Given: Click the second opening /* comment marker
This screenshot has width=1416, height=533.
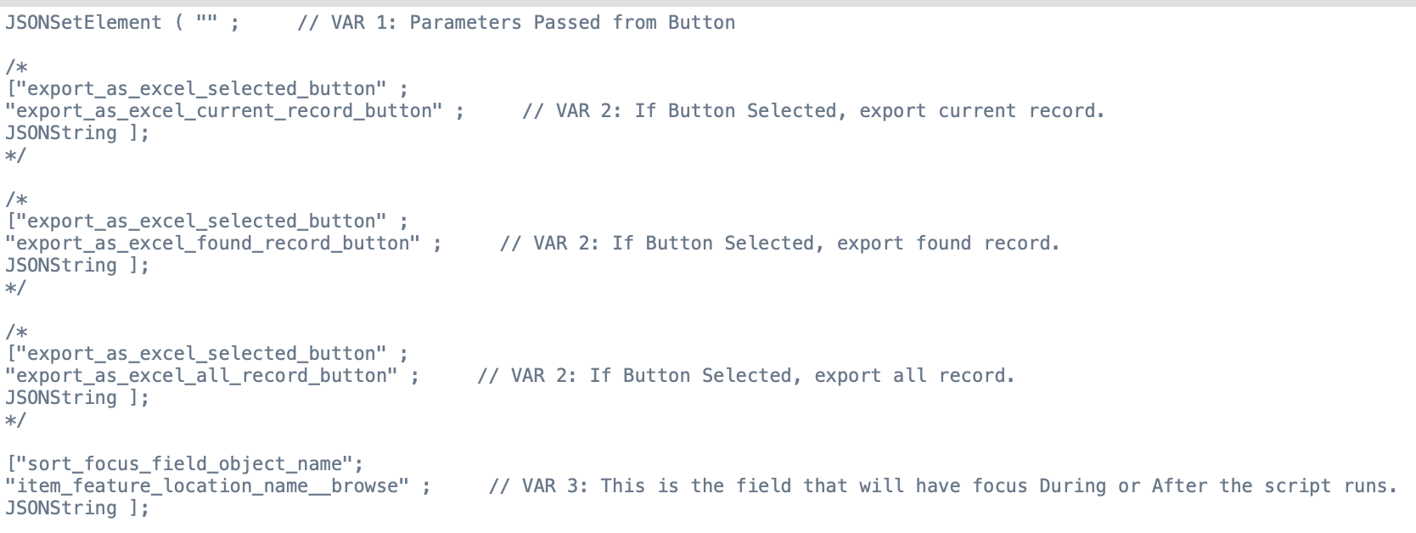Looking at the screenshot, I should [16, 199].
